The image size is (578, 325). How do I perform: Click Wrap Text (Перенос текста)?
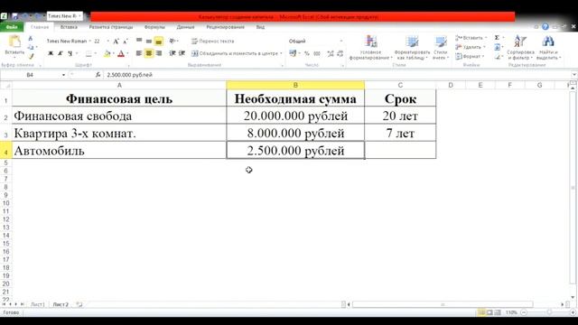(x=213, y=42)
